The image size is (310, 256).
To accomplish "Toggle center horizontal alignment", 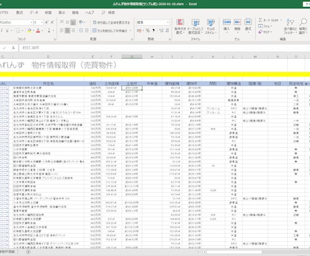I will (67, 30).
